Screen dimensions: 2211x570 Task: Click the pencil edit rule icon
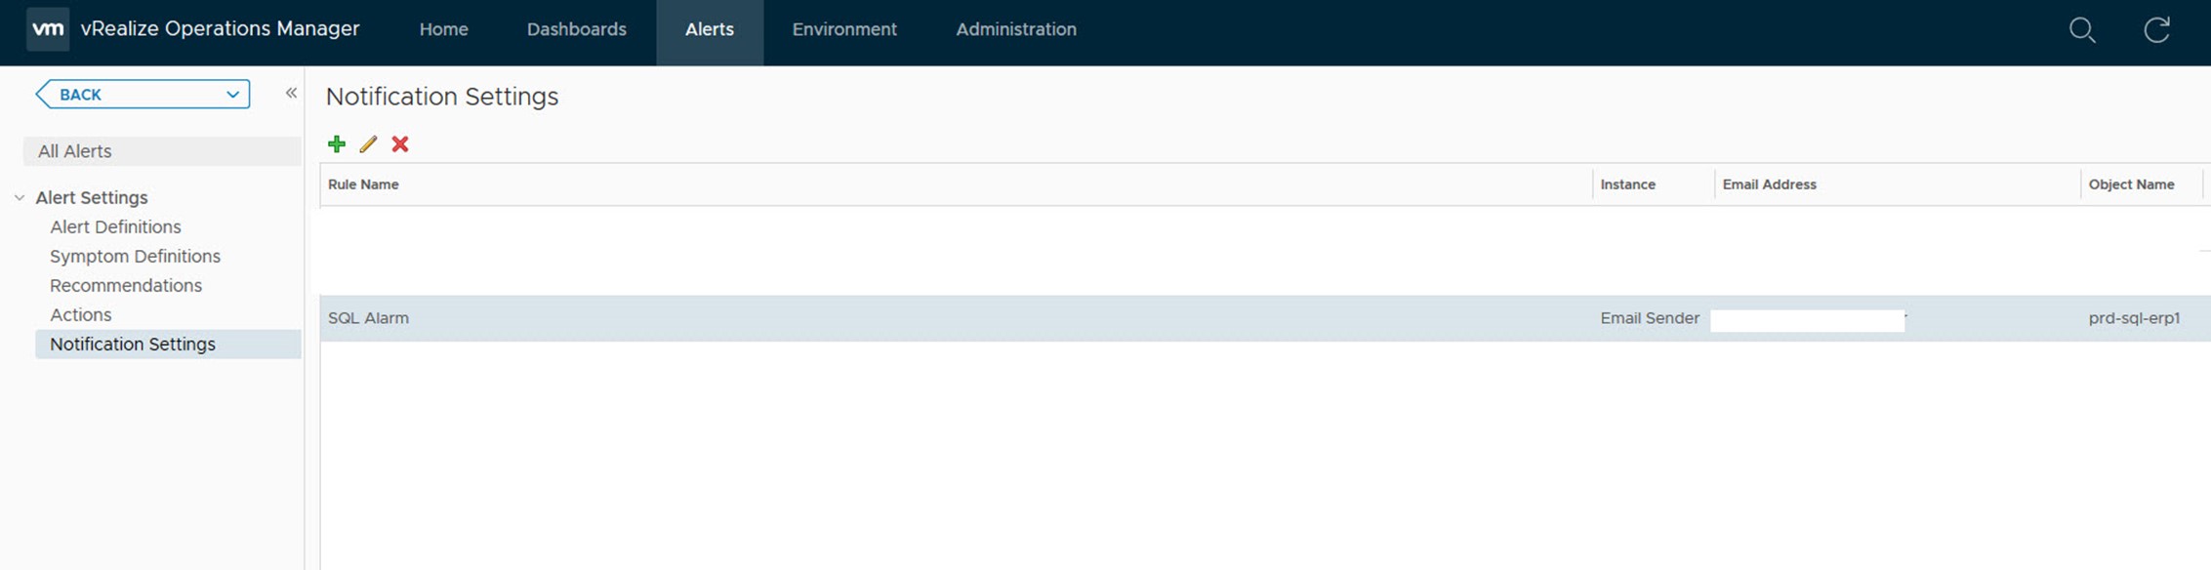pyautogui.click(x=368, y=144)
